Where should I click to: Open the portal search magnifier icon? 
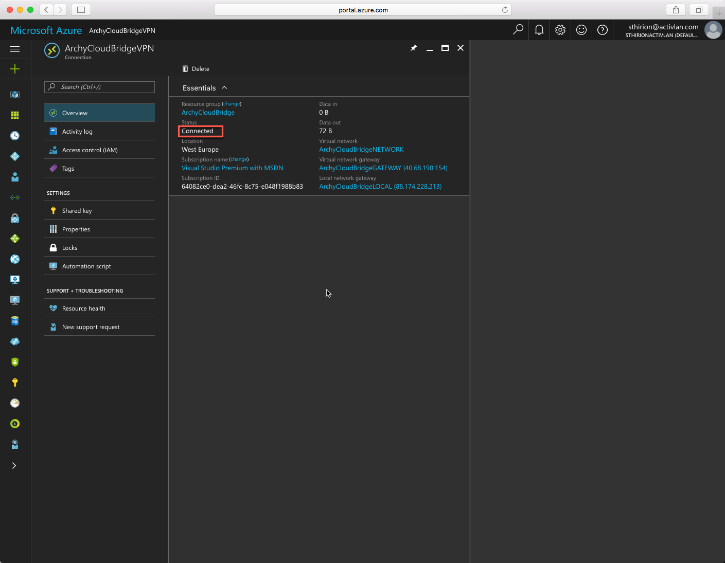point(518,30)
